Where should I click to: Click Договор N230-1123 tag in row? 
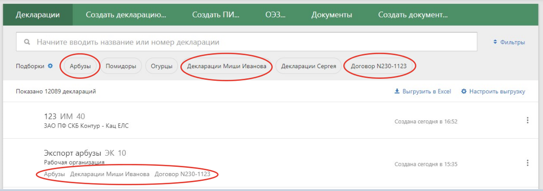[182, 175]
